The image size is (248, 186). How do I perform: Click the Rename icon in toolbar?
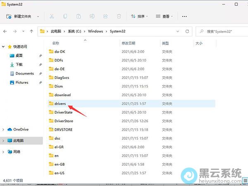[92, 16]
